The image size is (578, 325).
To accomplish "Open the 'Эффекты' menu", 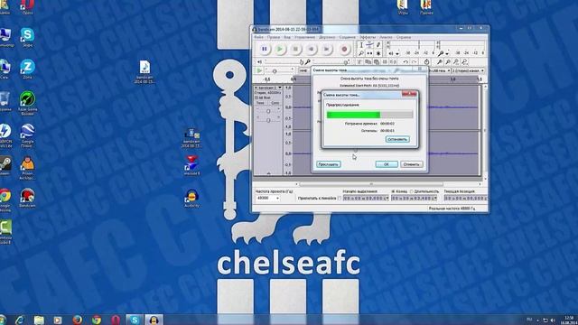I will (368, 37).
